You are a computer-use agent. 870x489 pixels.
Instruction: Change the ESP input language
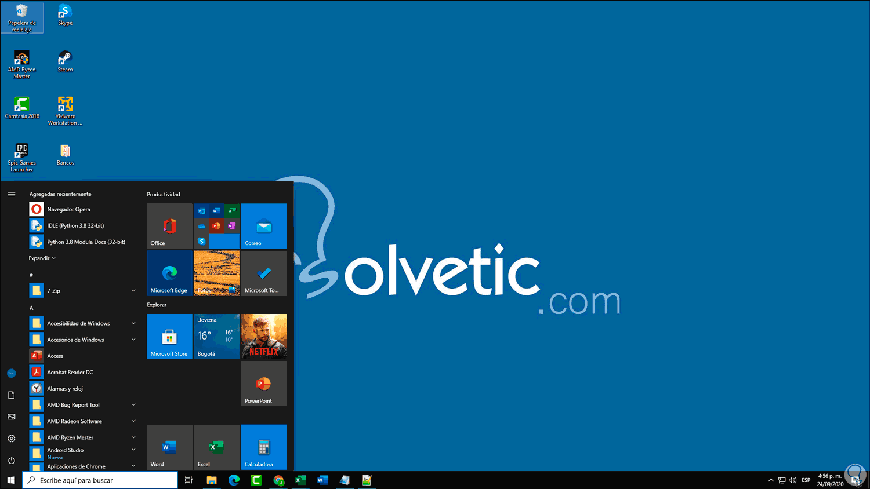[x=806, y=480]
